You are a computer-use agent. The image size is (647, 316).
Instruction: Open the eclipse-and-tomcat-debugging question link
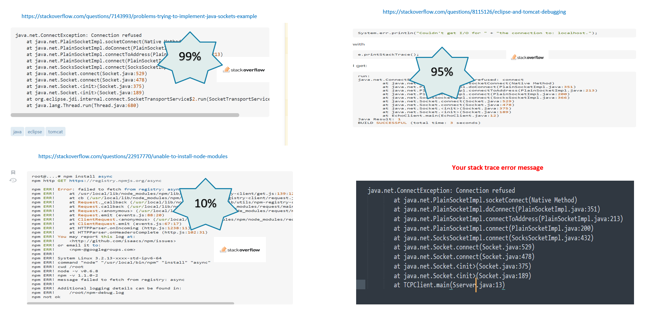pyautogui.click(x=474, y=12)
